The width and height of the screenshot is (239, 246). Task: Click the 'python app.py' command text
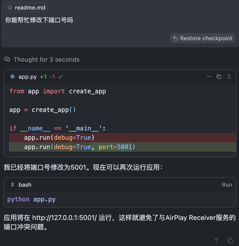coord(31,199)
